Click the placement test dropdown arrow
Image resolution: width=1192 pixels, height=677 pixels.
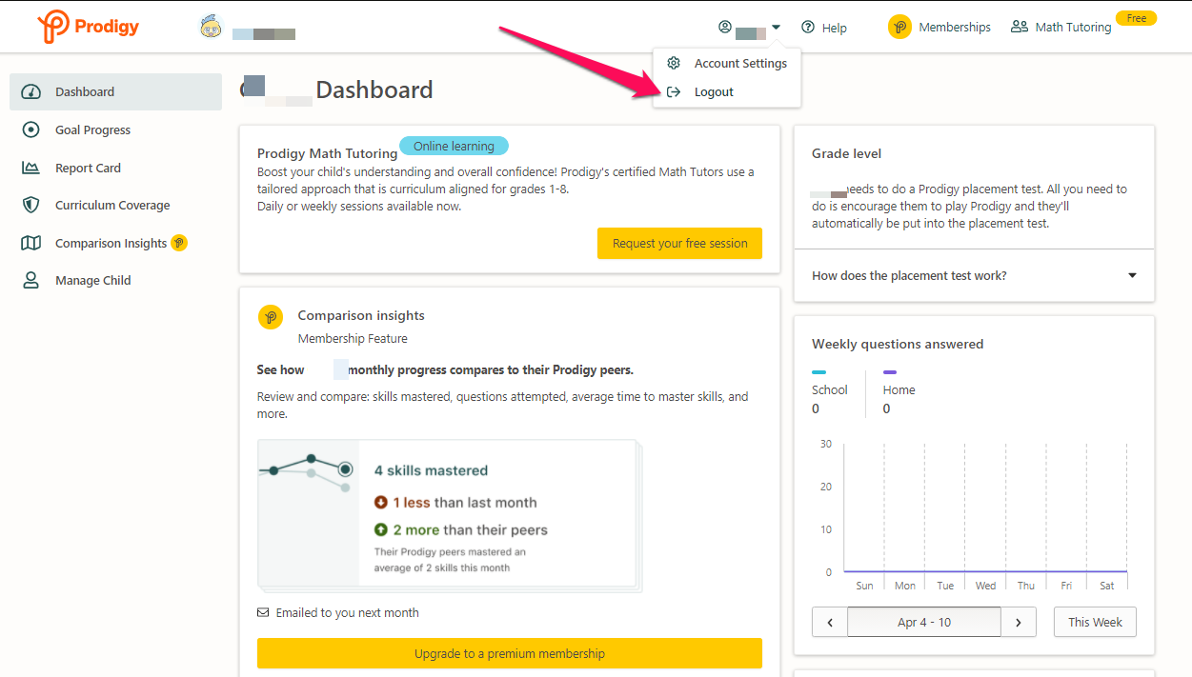1132,275
